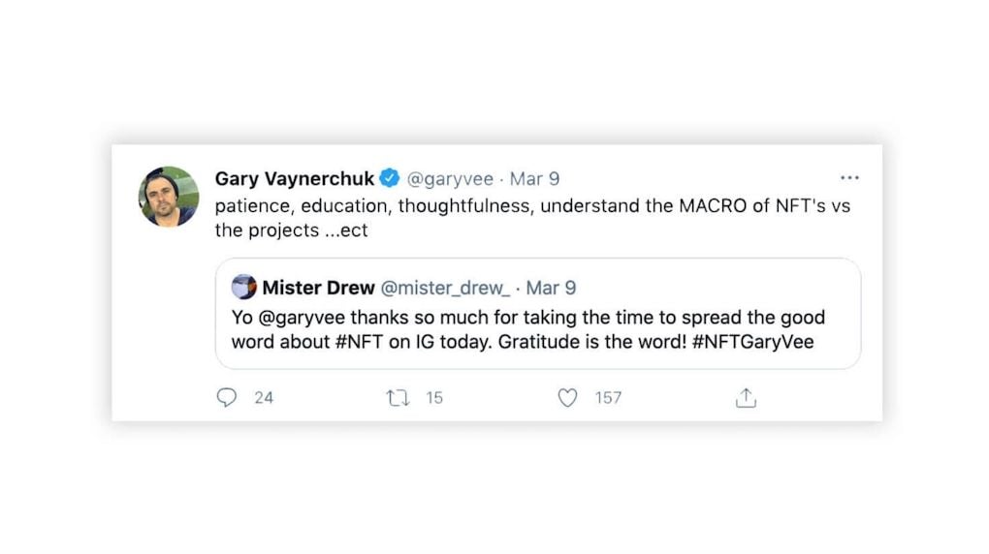Image resolution: width=989 pixels, height=554 pixels.
Task: Click the 157 likes count
Action: (608, 397)
